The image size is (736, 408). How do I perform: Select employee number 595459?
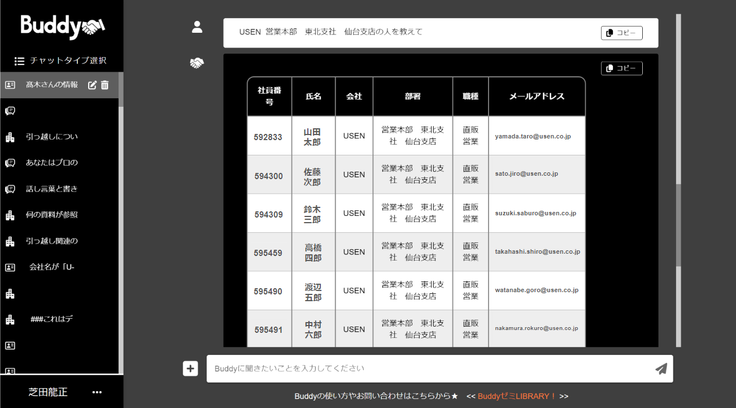(x=268, y=253)
